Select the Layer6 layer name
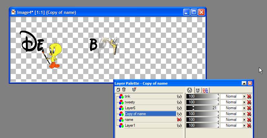The image size is (267, 138). pos(130,108)
